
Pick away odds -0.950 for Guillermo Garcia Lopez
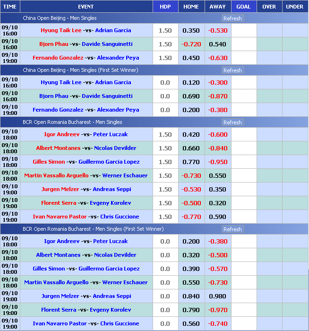click(217, 162)
